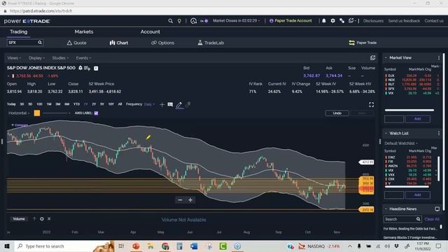Select the Chart view
The height and width of the screenshot is (252, 448).
(x=119, y=43)
